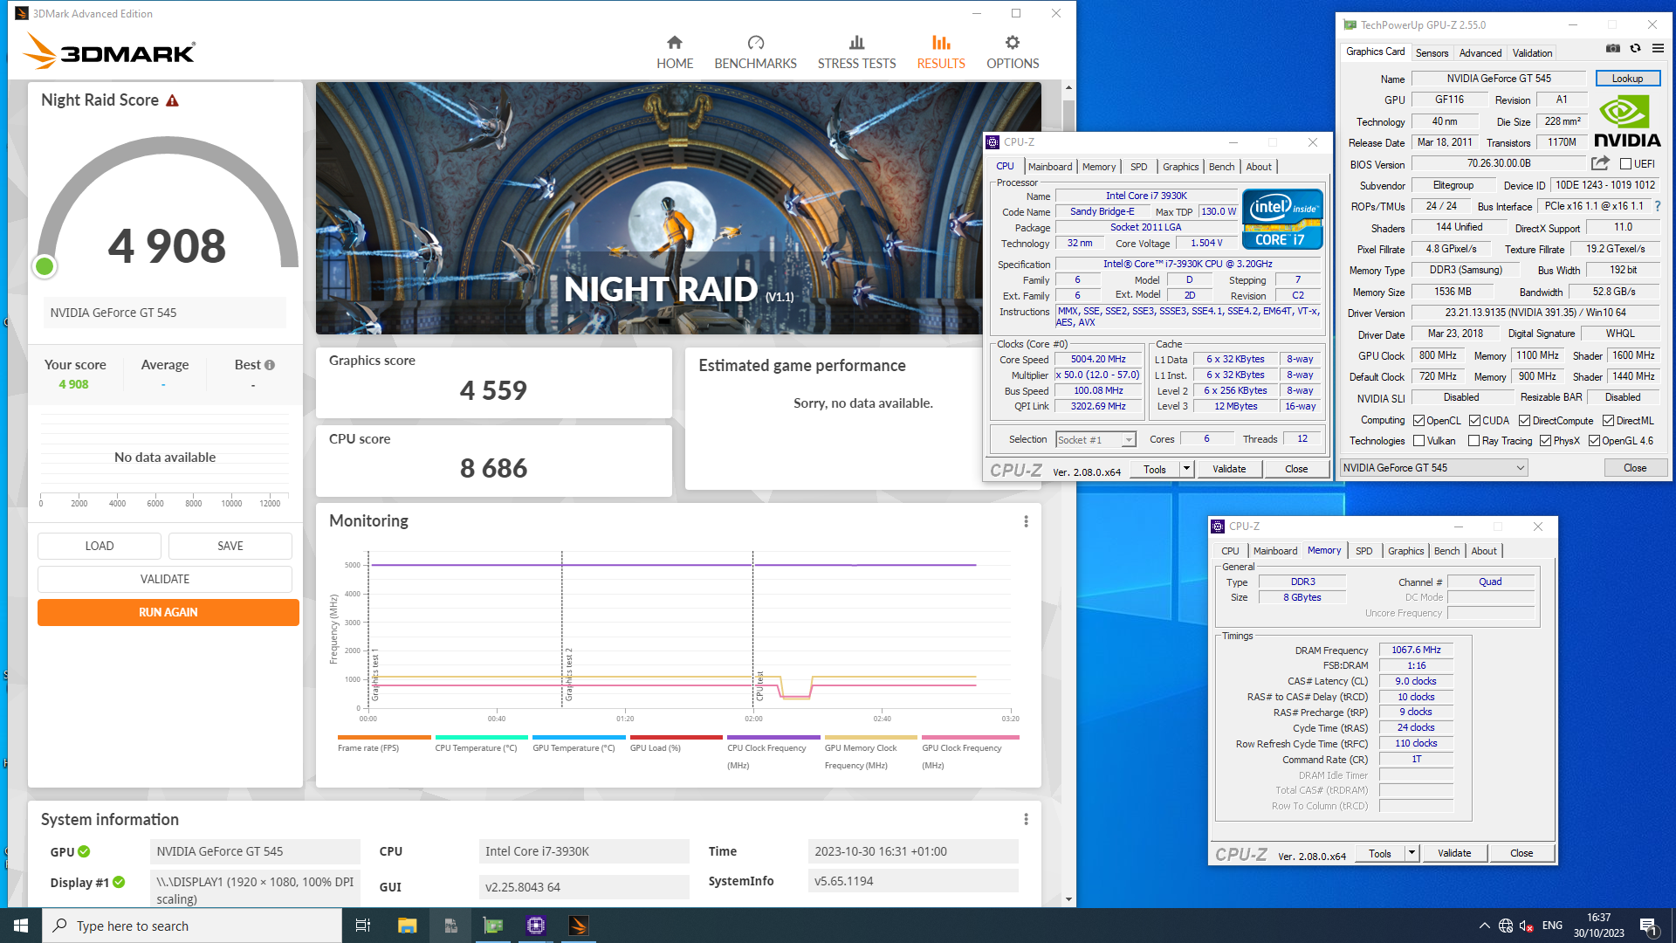
Task: Open Tools dropdown arrow in CPU-Z CPU window
Action: click(x=1186, y=469)
